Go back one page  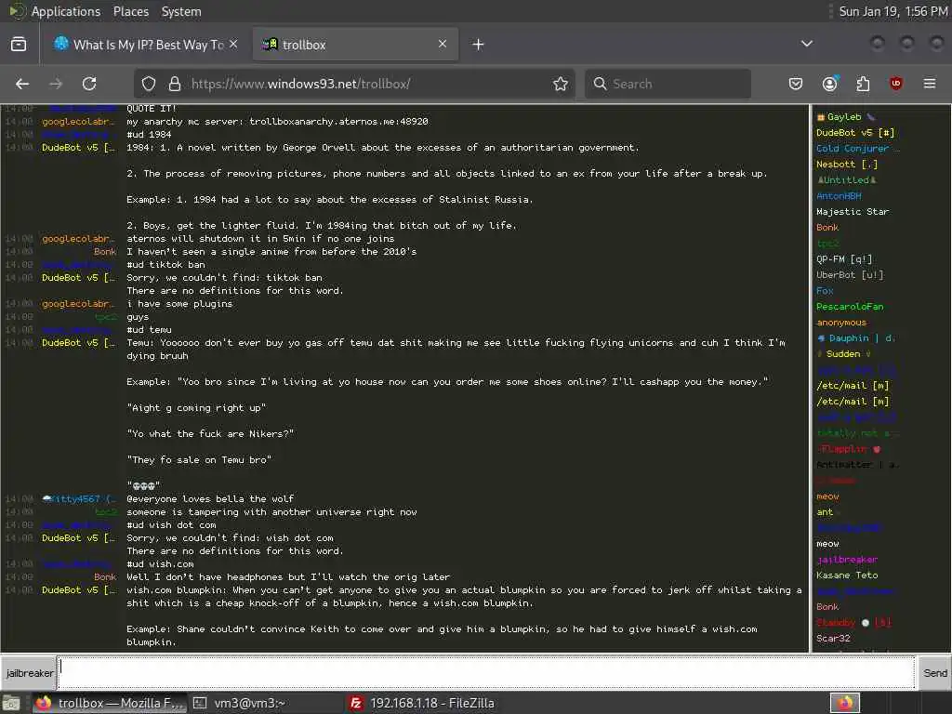tap(22, 84)
